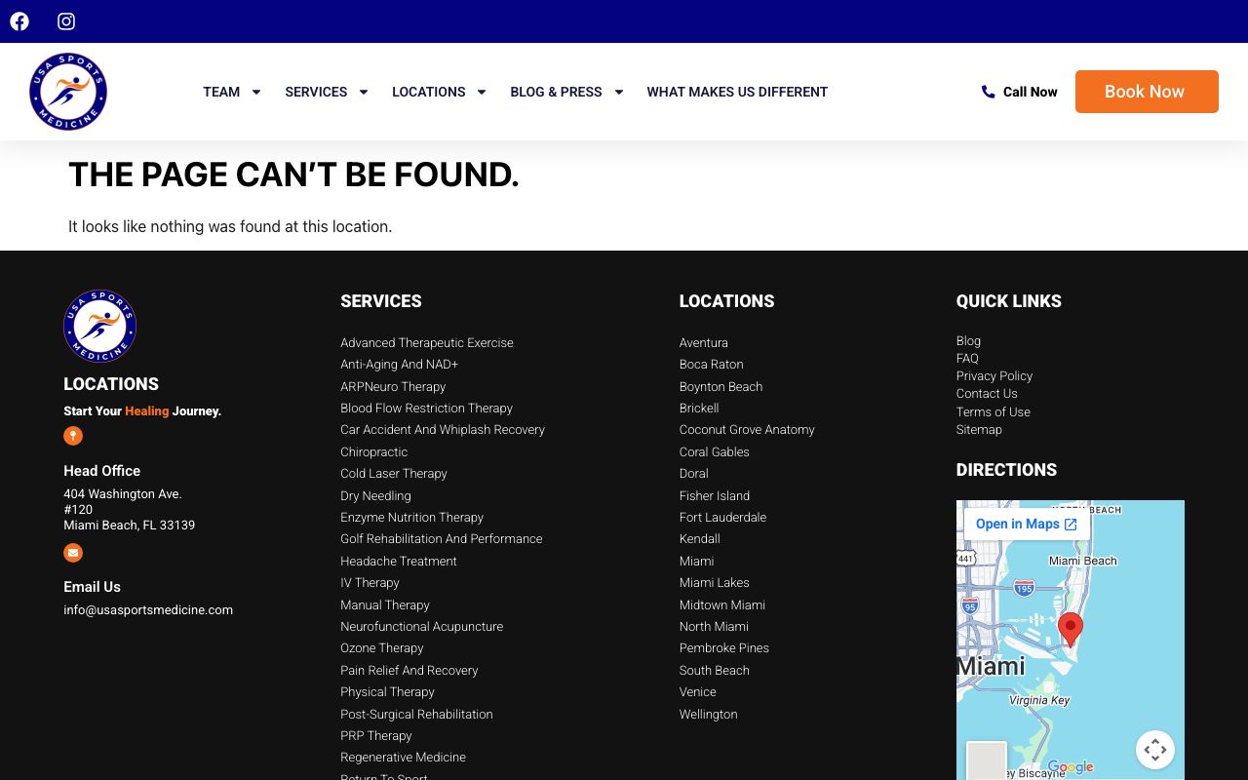Expand the LOCATIONS menu dropdown arrow
This screenshot has width=1248, height=780.
point(482,92)
